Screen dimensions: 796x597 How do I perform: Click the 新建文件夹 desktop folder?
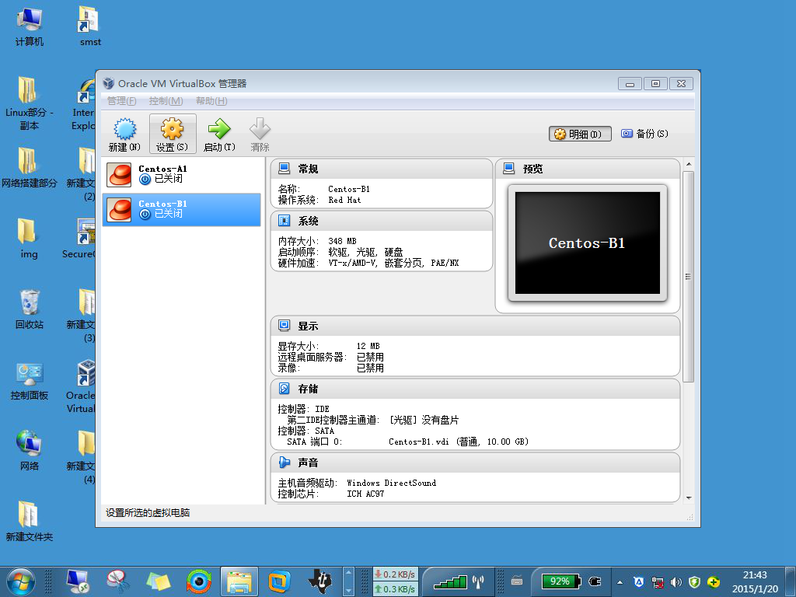pyautogui.click(x=29, y=522)
